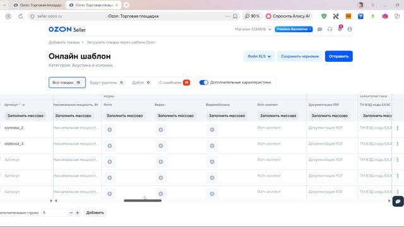404x227 pixels.
Task: Open Файл XLS dropdown
Action: click(259, 56)
